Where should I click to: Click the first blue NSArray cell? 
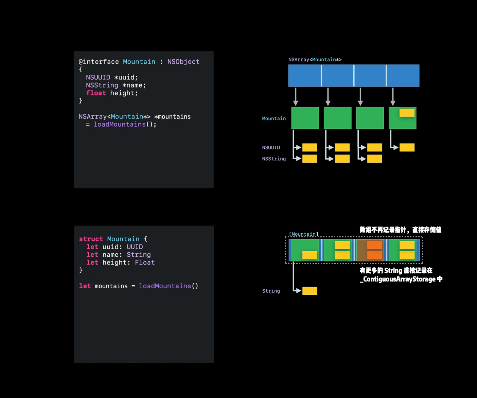tap(304, 75)
